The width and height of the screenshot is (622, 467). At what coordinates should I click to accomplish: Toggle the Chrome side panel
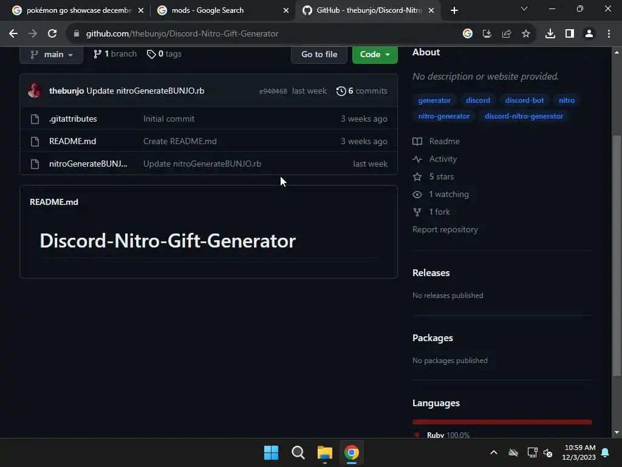coord(570,34)
